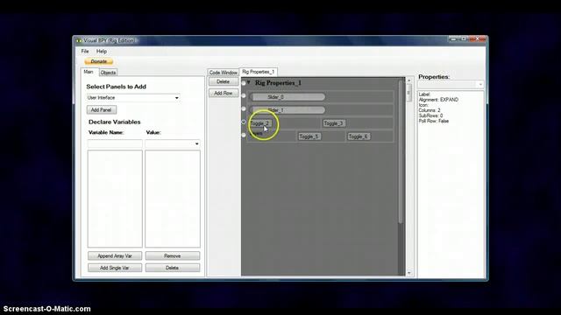Select the Rig Properties_1 tab
Screen dimensions: 561x315
pyautogui.click(x=258, y=72)
